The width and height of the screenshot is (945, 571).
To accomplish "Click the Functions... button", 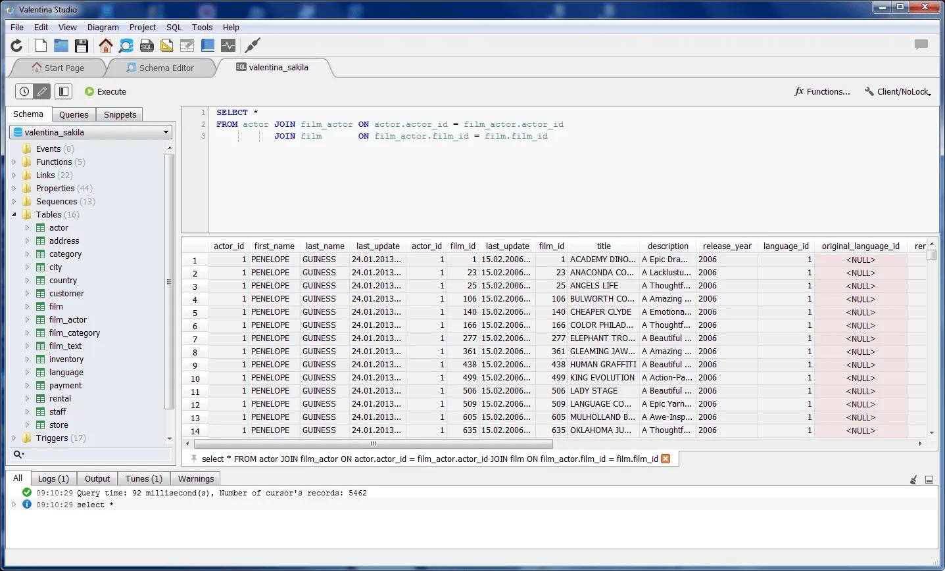I will pyautogui.click(x=823, y=91).
